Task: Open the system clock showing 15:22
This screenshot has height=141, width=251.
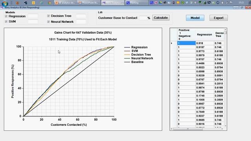Action: [241, 3]
